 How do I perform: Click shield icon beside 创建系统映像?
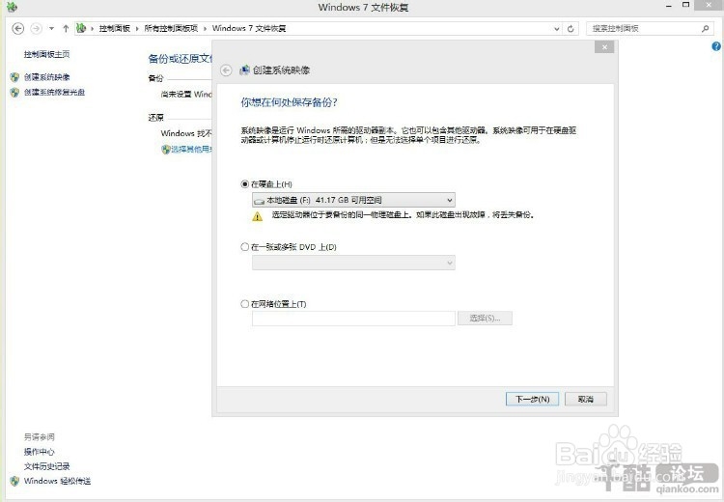[x=14, y=77]
